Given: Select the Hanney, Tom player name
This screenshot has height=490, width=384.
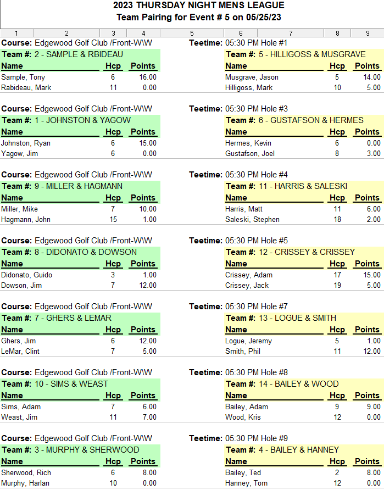Looking at the screenshot, I should tap(246, 483).
